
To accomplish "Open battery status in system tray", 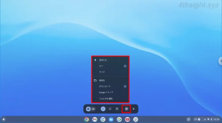I will (x=211, y=119).
